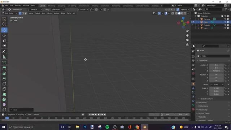This screenshot has width=231, height=130.
Task: Hide Cube with eye icon
Action: [x=225, y=22]
